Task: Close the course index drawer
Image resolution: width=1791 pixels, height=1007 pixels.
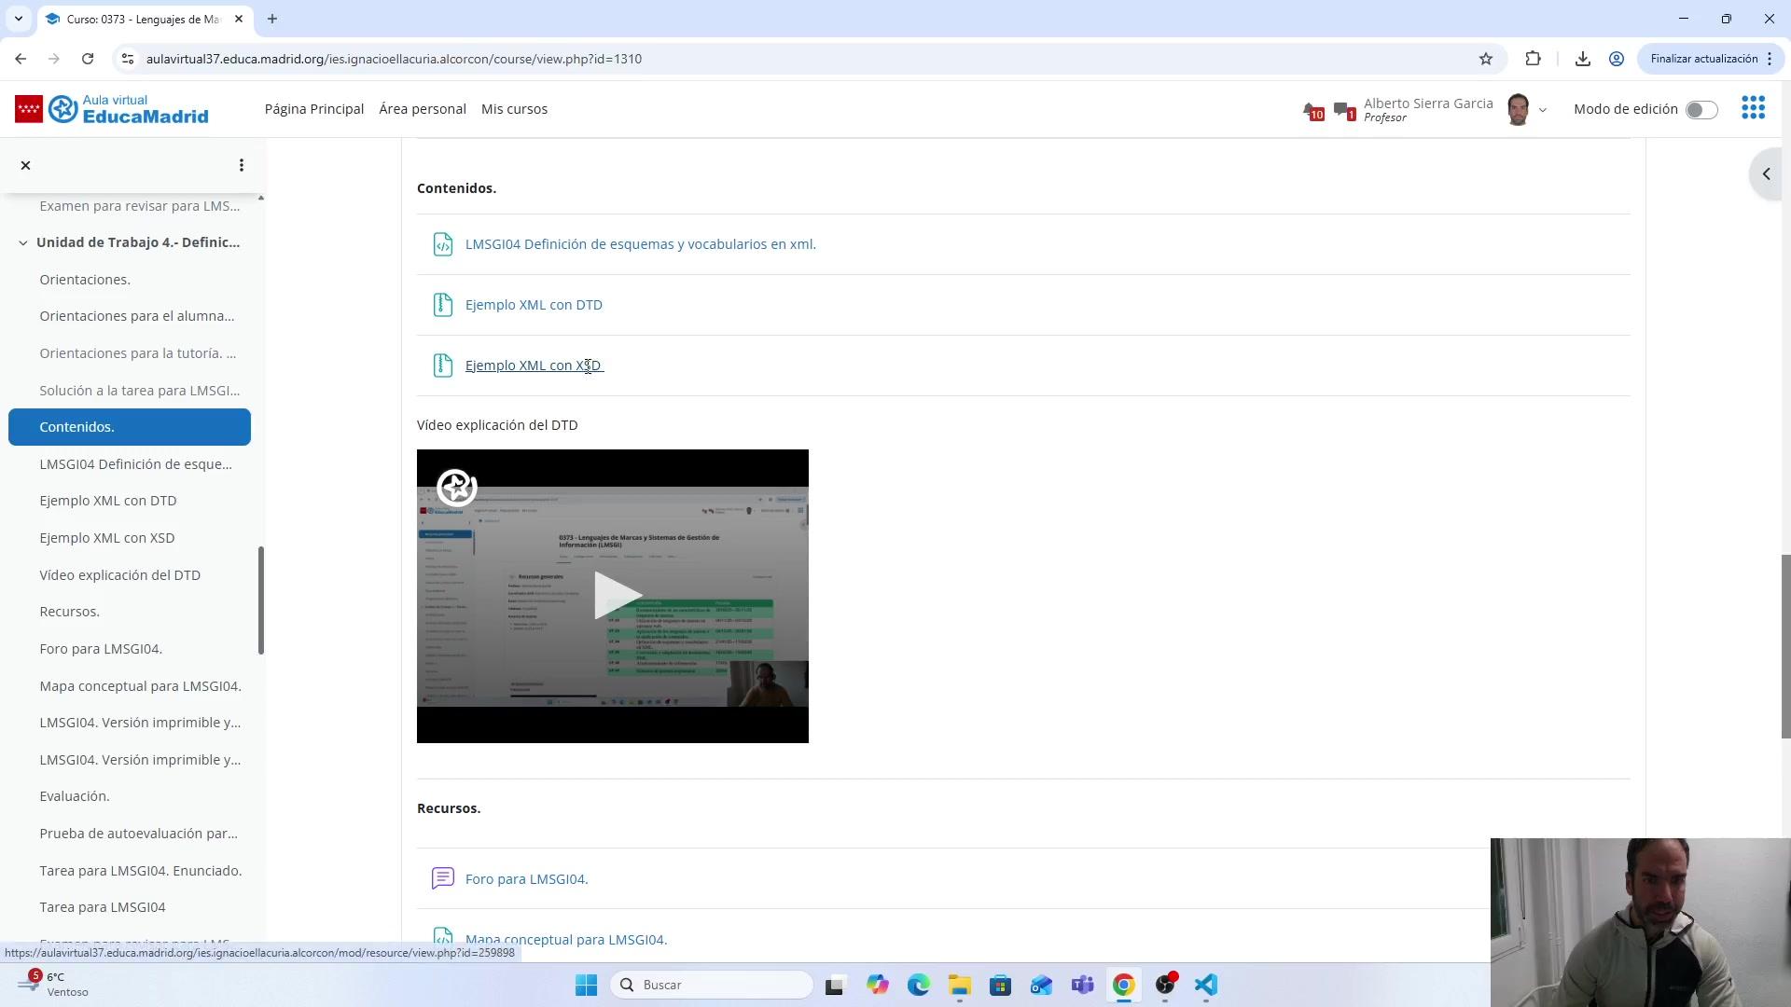Action: click(x=25, y=165)
